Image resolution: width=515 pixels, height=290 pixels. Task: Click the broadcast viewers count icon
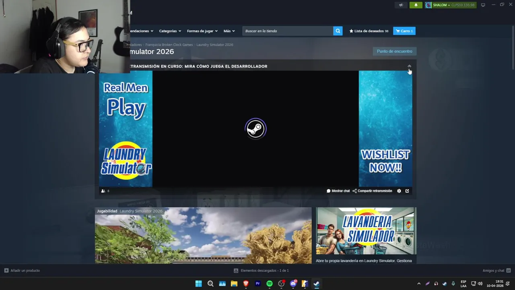click(103, 191)
